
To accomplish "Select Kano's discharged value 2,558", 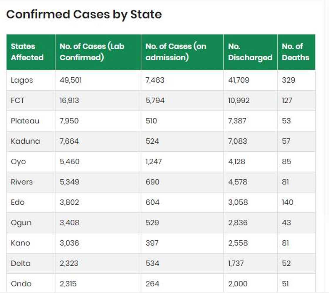I will point(238,243).
